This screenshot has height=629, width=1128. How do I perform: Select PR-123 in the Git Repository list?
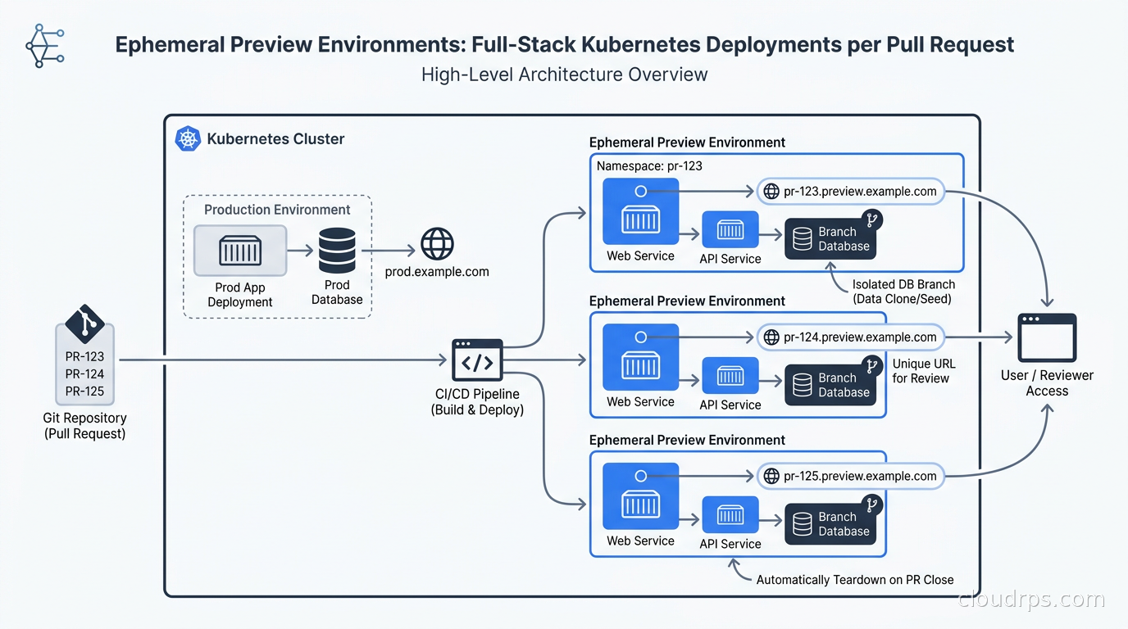84,356
